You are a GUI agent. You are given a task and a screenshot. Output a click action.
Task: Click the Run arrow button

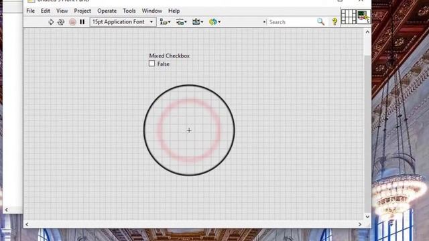click(51, 22)
